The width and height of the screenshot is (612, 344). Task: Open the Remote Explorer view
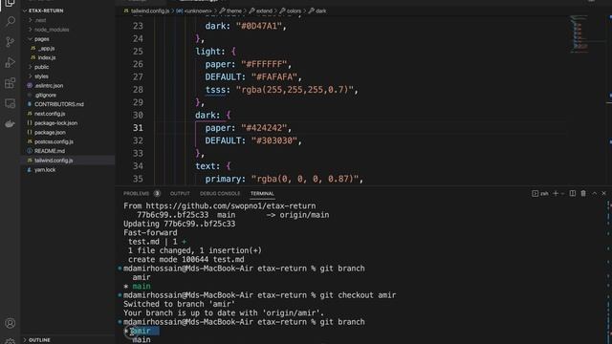[x=11, y=103]
